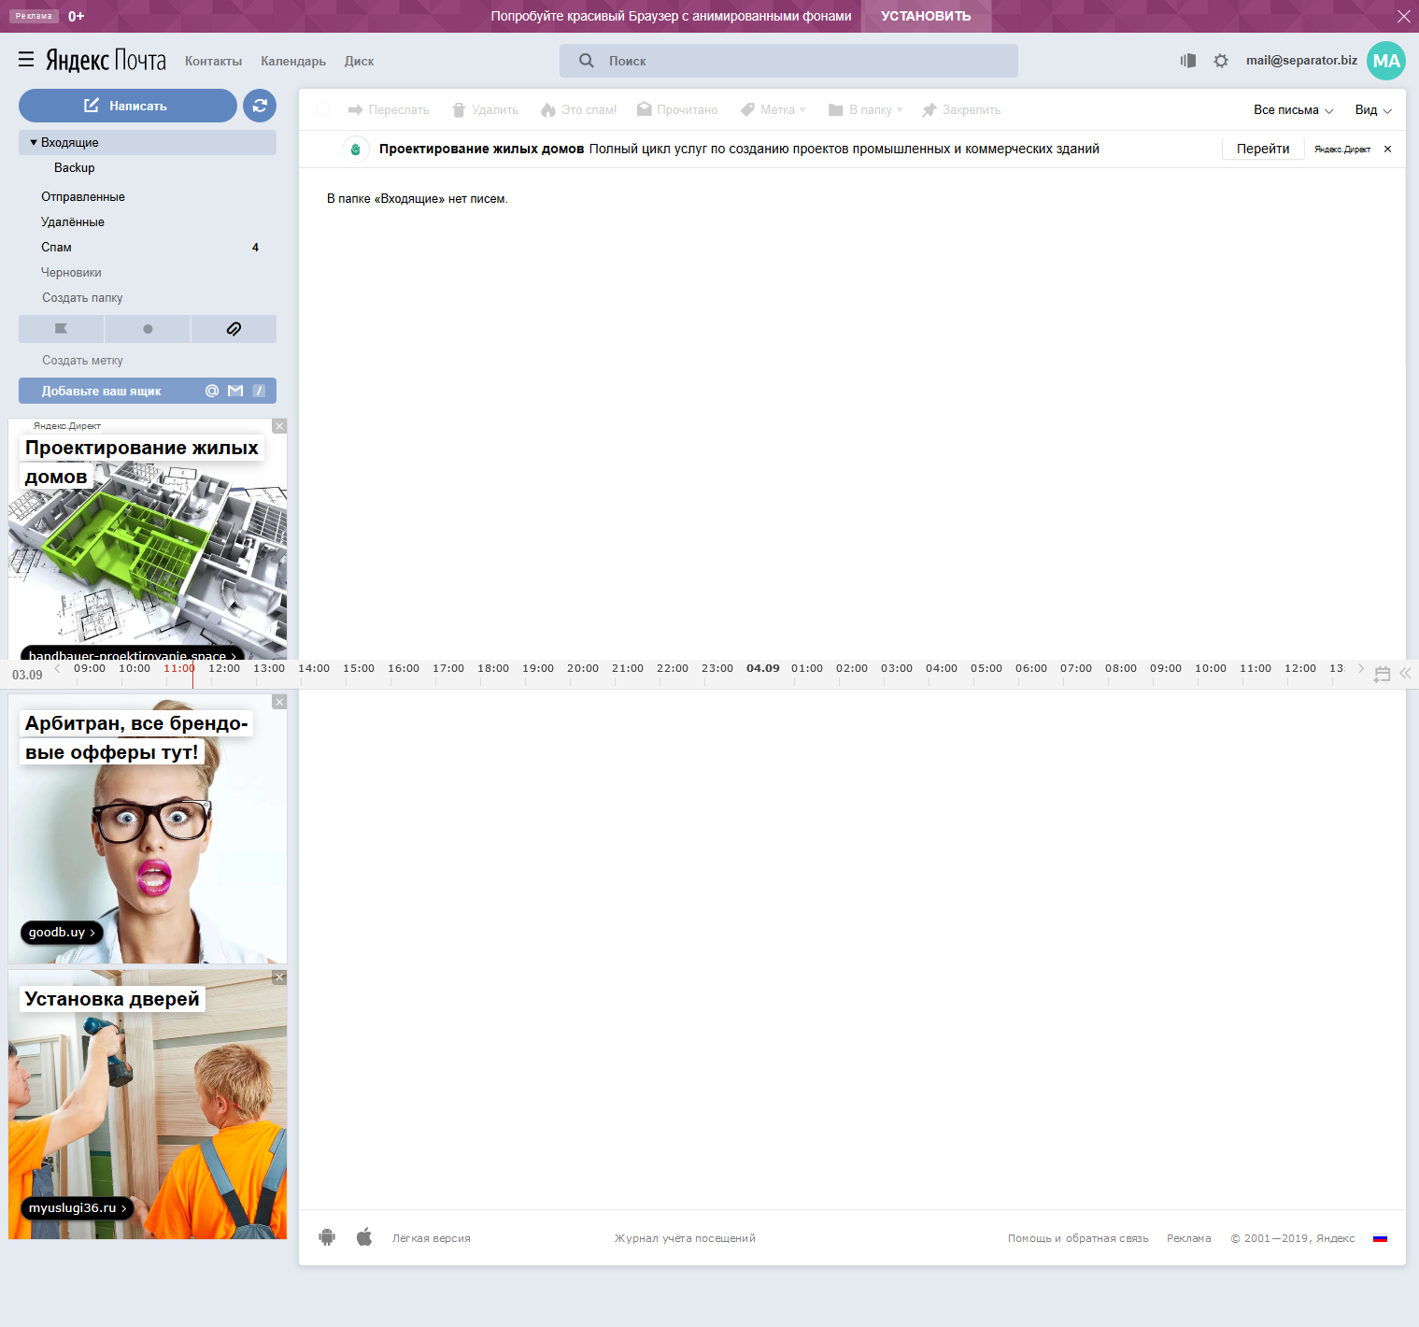Click the Яндекс Почта logo

[106, 61]
